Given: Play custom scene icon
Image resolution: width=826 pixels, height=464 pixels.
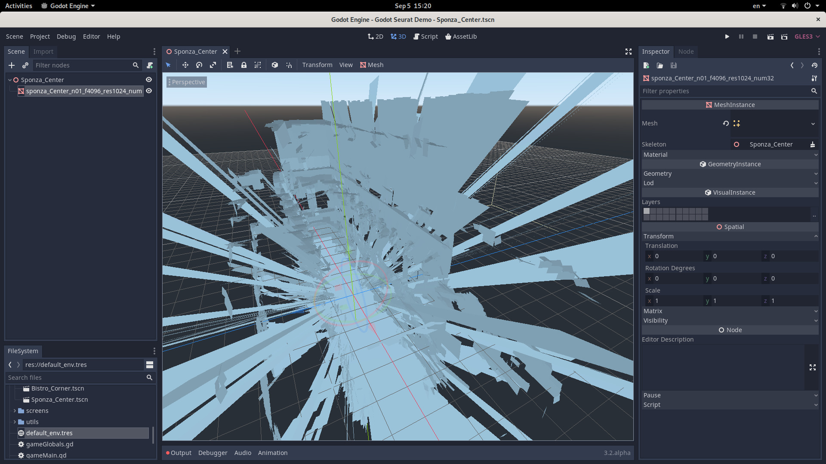Looking at the screenshot, I should [x=784, y=37].
